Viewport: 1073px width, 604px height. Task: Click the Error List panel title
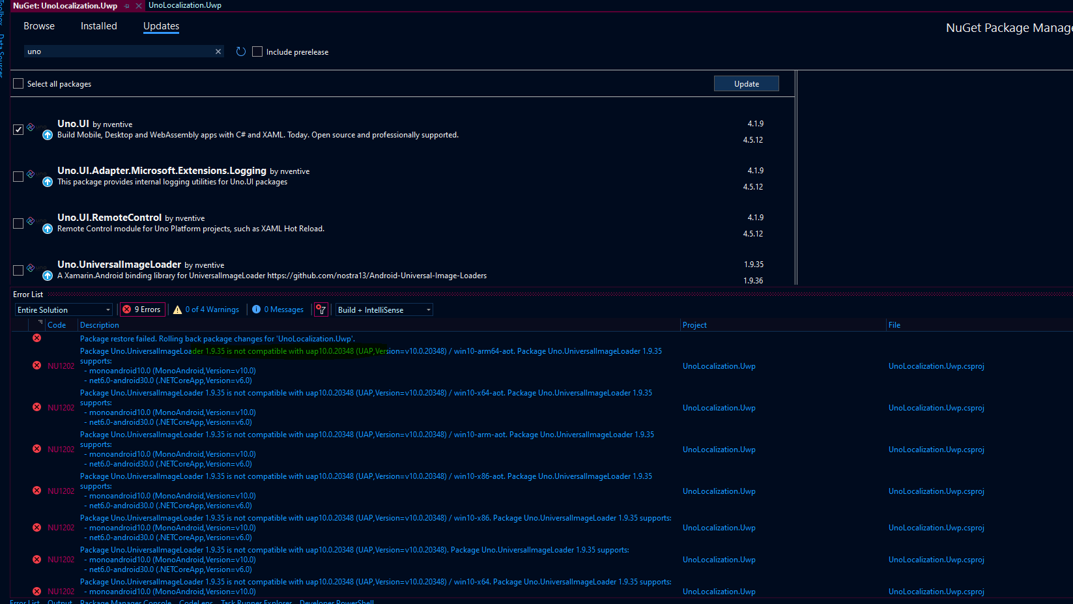(x=28, y=295)
